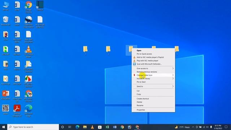Screen dimensions: 231x130
Task: Click the Windows Start button
Action: tap(4, 127)
